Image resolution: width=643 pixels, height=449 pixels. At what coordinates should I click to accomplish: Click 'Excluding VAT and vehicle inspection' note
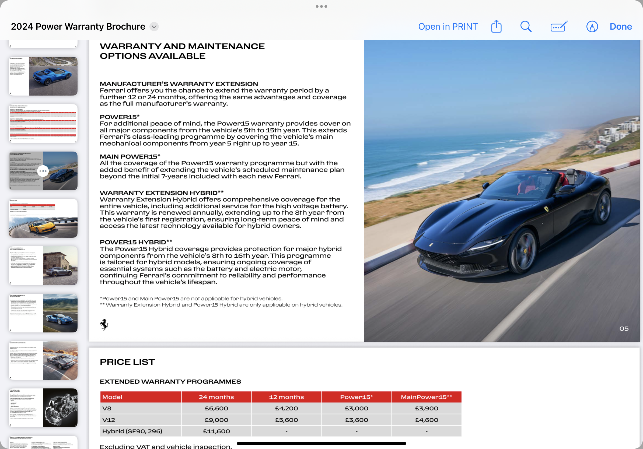tap(166, 446)
